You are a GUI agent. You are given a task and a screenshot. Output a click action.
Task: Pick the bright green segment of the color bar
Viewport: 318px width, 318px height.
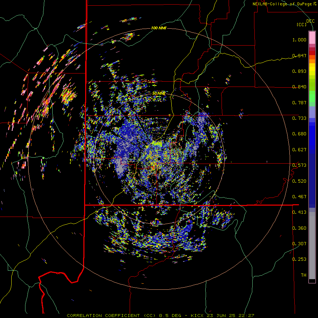point(312,96)
